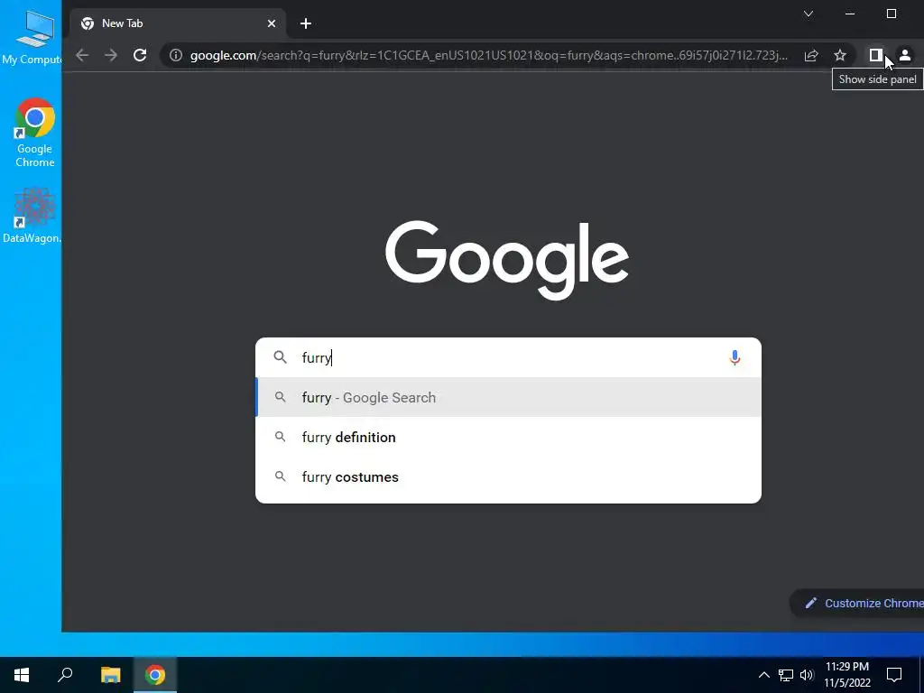Go forward with Chrome's forward arrow
Viewport: 924px width, 693px height.
click(111, 55)
